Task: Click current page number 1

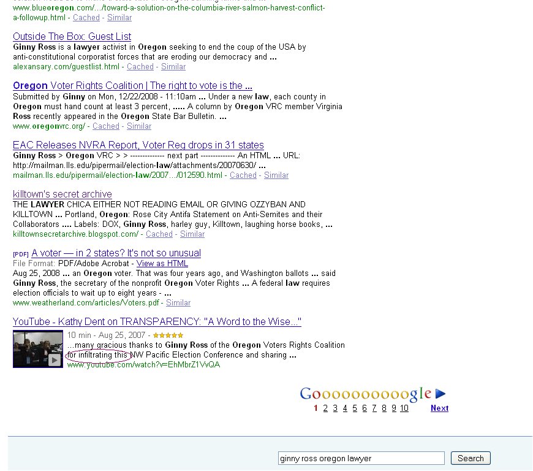Action: click(x=316, y=408)
